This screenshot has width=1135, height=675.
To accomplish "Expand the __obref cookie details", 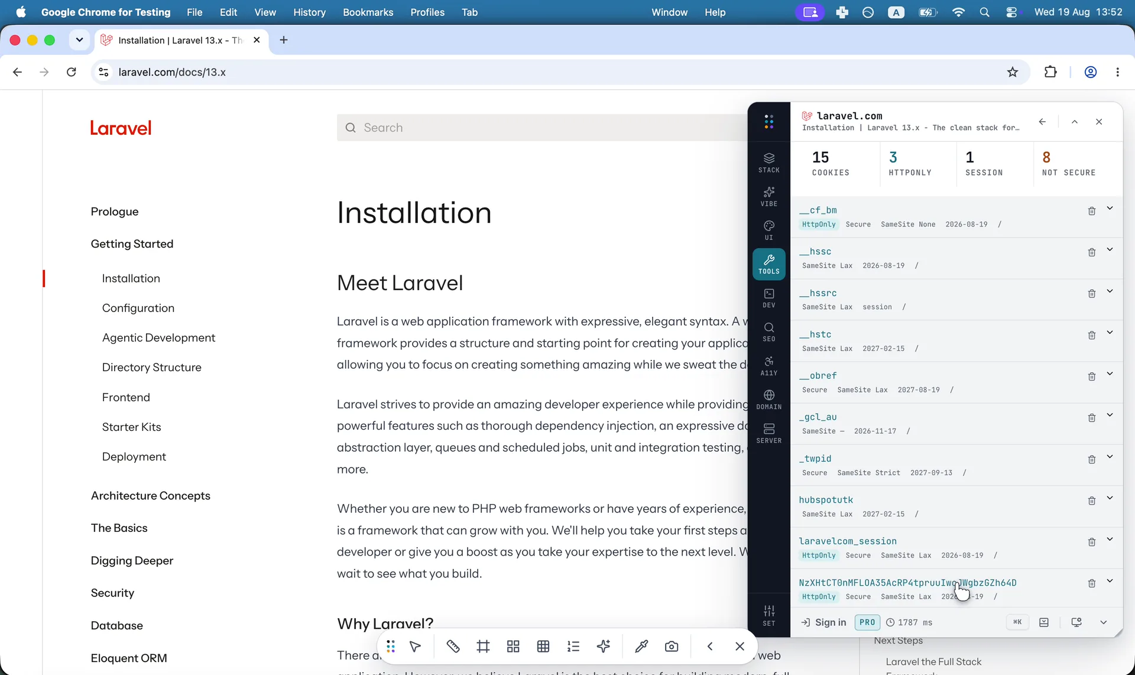I will click(1110, 374).
